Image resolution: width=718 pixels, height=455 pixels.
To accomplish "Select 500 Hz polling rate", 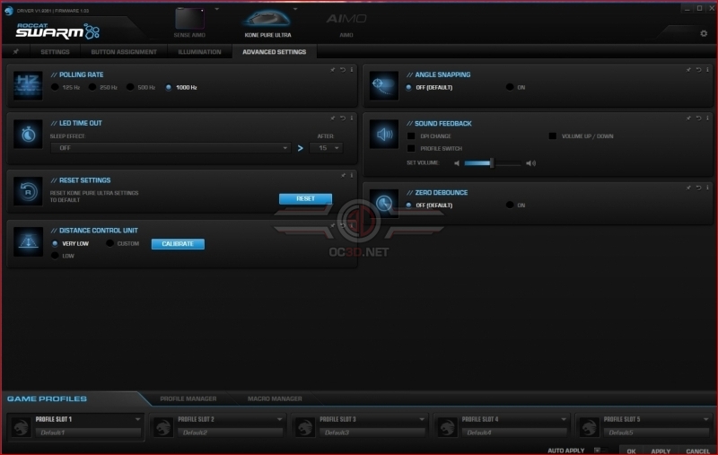I will coord(130,87).
